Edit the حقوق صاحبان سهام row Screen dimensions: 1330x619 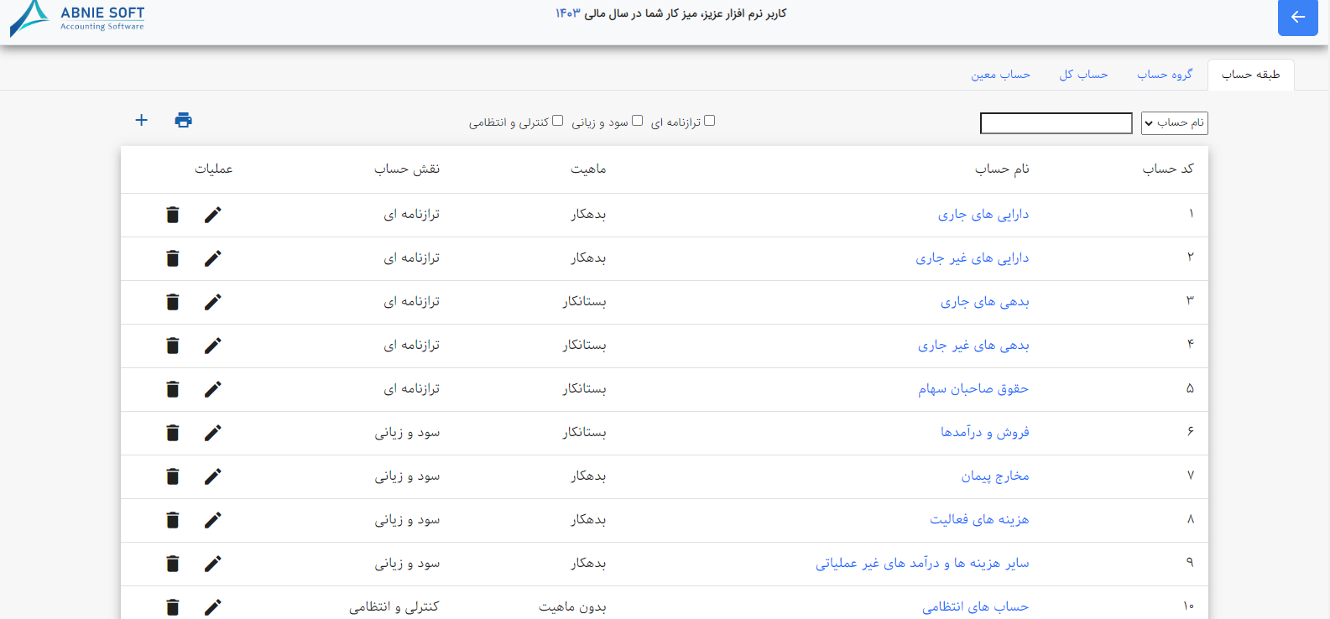pos(213,389)
